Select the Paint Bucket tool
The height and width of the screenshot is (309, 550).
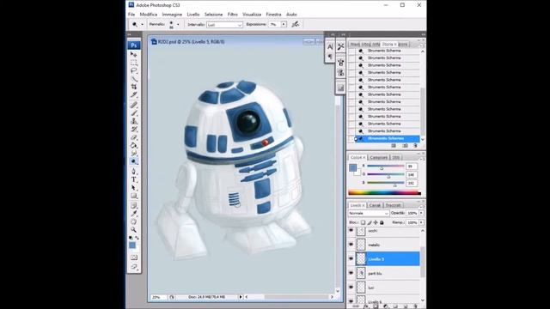134,145
